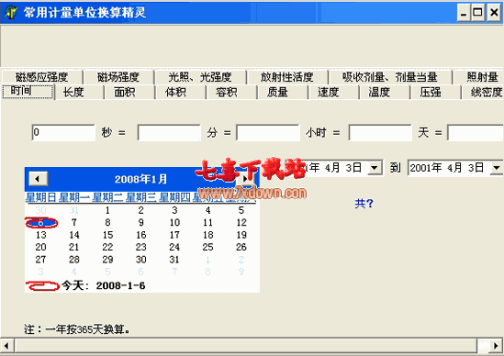Select the 放射性活度 tab

[286, 77]
